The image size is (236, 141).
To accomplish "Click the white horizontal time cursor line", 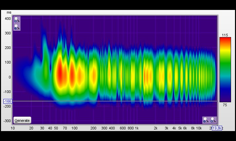I will [116, 101].
